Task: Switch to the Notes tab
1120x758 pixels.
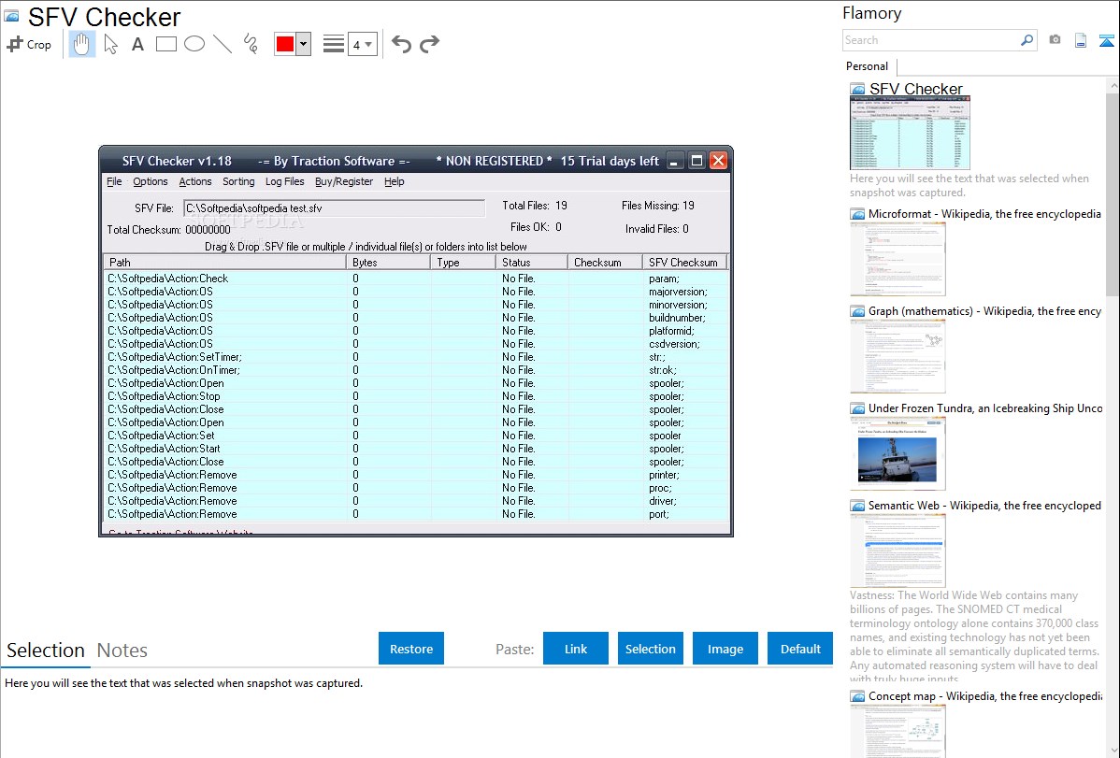Action: 122,651
